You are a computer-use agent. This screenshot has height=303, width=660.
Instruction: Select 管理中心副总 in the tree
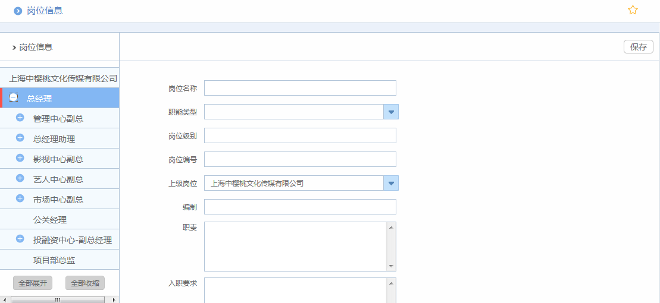(58, 119)
